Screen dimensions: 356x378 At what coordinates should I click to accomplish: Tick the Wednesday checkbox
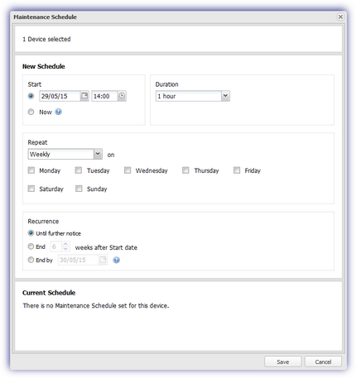127,170
